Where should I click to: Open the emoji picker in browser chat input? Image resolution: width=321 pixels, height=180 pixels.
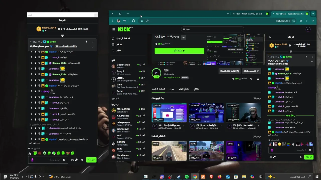coord(310,150)
